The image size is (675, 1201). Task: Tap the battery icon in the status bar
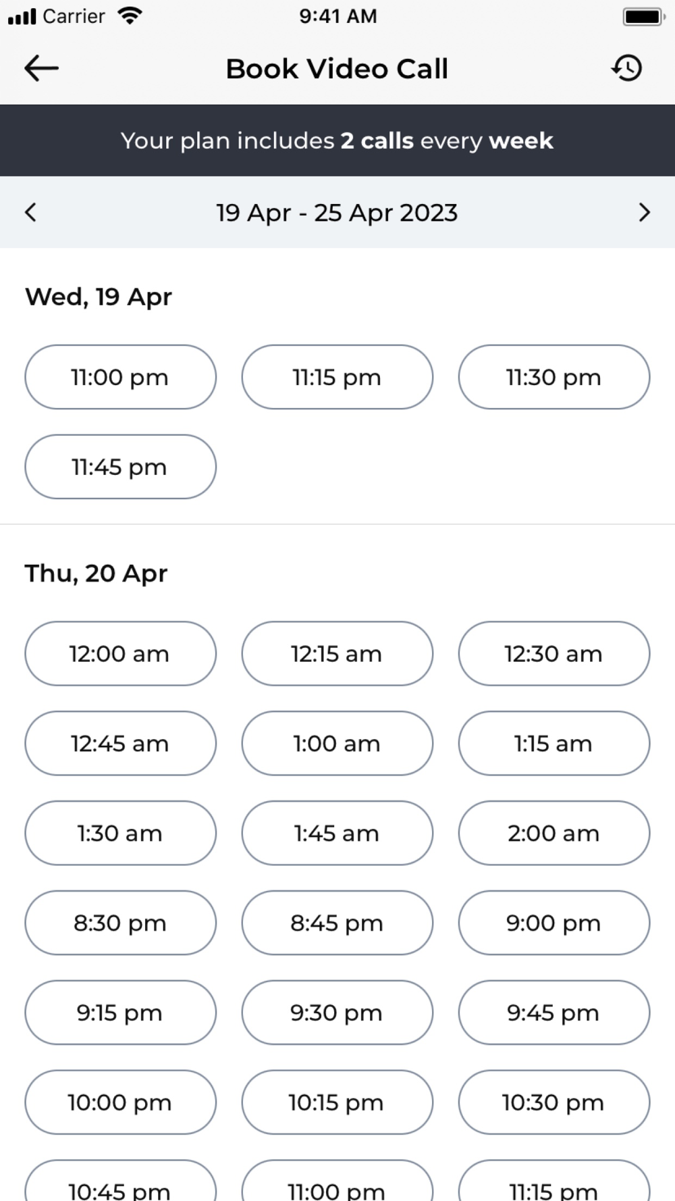pyautogui.click(x=644, y=16)
